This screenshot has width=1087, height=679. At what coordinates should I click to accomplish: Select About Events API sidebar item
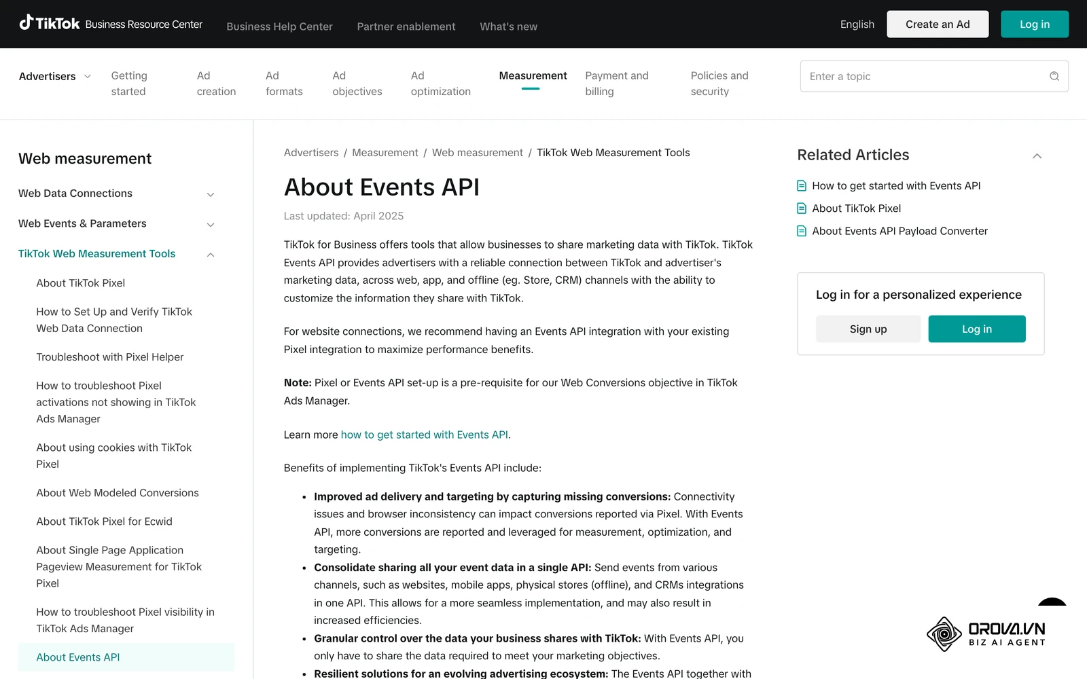[126, 657]
